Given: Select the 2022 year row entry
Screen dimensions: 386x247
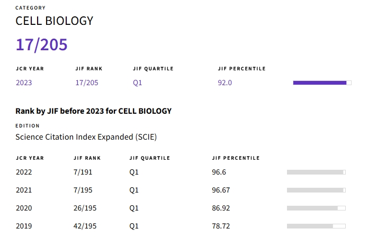Looking at the screenshot, I should pos(24,172).
